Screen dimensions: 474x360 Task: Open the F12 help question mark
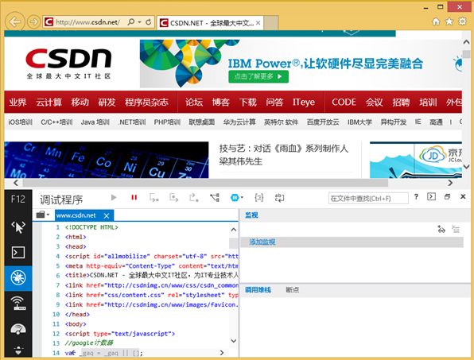tap(416, 196)
